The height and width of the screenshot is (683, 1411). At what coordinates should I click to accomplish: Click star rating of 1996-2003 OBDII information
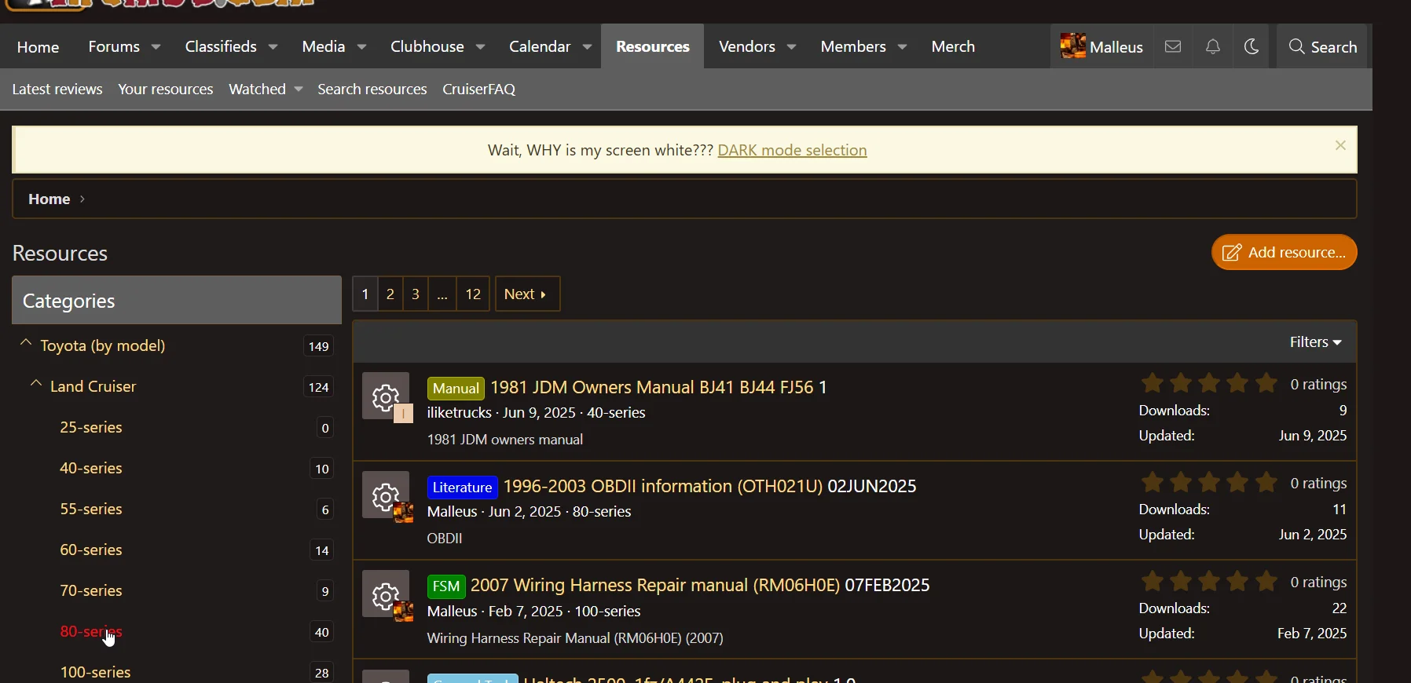tap(1210, 483)
